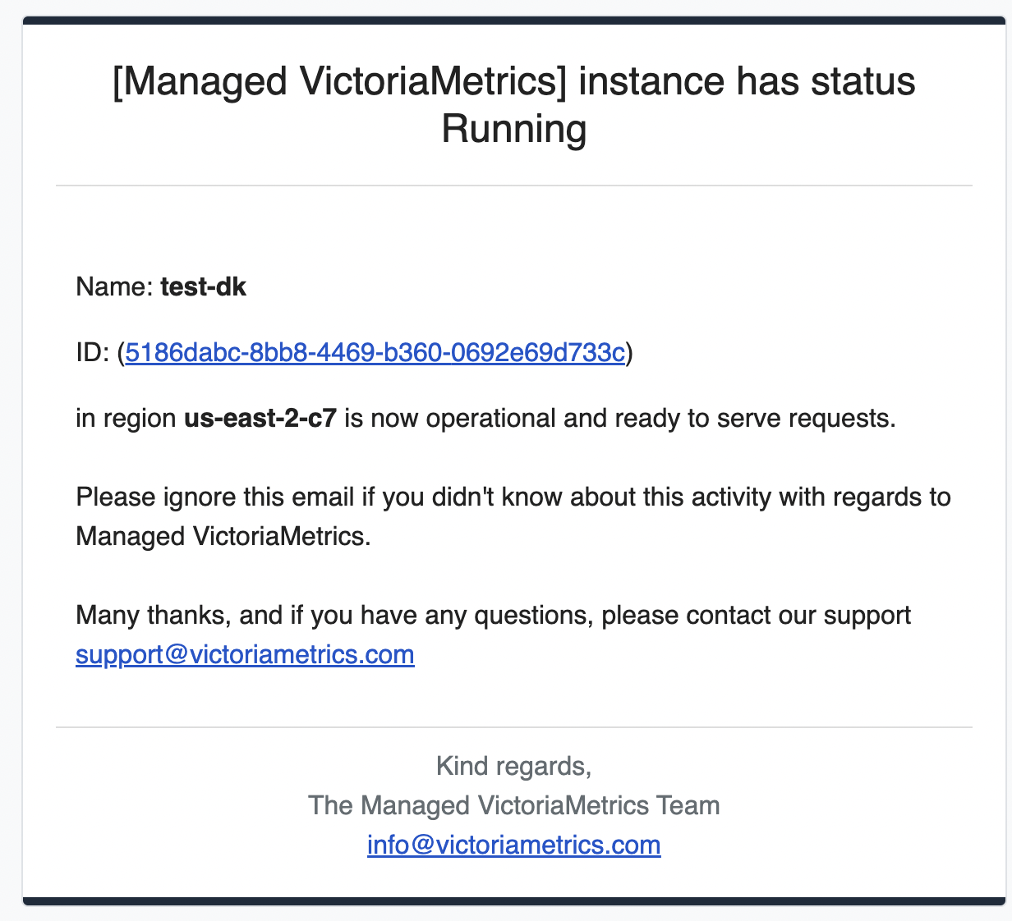Click the 'Managed VictoriaMetrics.' line ending the paragraph
Viewport: 1012px width, 921px height.
pyautogui.click(x=223, y=537)
